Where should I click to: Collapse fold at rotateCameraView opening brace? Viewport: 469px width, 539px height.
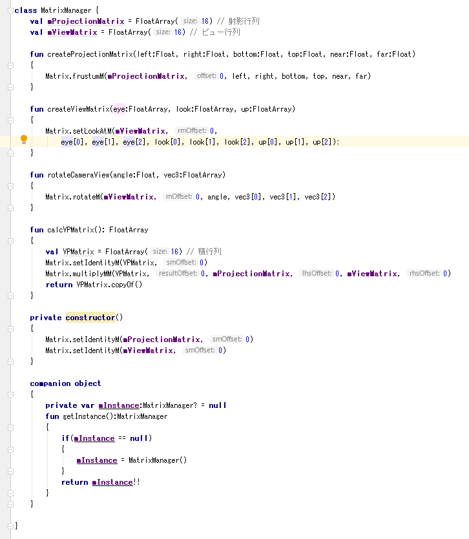(x=11, y=186)
